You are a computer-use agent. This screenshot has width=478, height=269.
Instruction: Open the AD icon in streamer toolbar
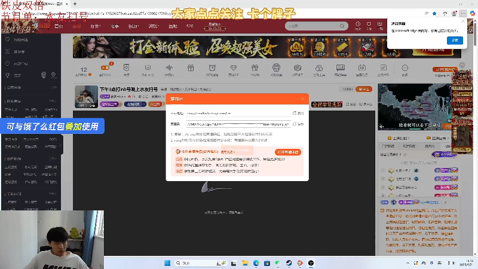click(x=362, y=68)
